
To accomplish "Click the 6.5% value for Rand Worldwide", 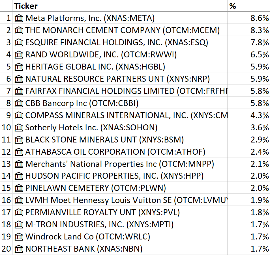I will pos(260,55).
